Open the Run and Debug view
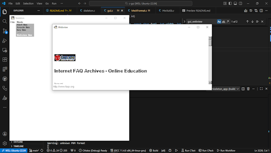This screenshot has width=271, height=153. tap(5, 41)
